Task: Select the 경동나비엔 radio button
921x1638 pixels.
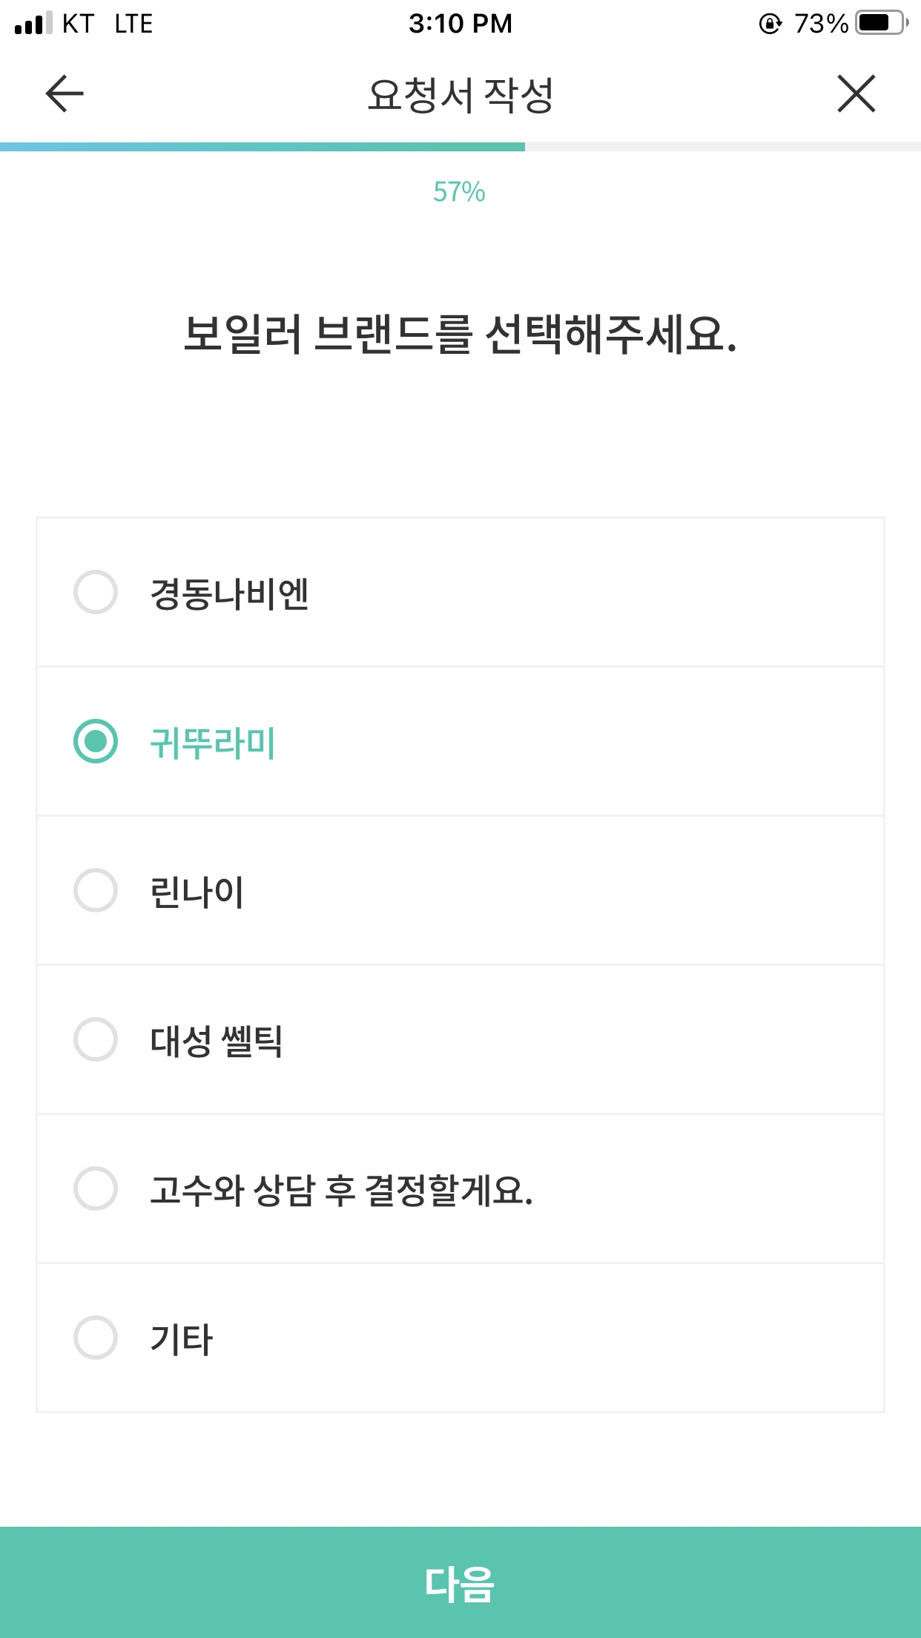Action: click(x=96, y=592)
